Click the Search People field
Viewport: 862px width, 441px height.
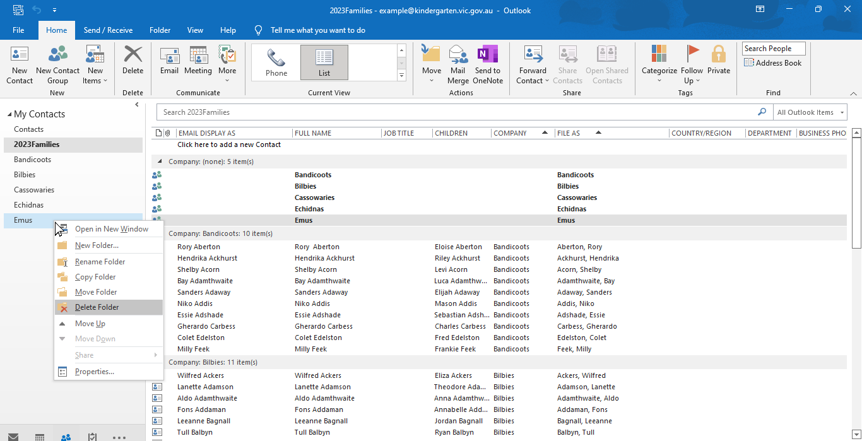[774, 49]
